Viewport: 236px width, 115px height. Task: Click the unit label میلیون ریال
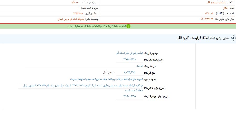(109, 72)
